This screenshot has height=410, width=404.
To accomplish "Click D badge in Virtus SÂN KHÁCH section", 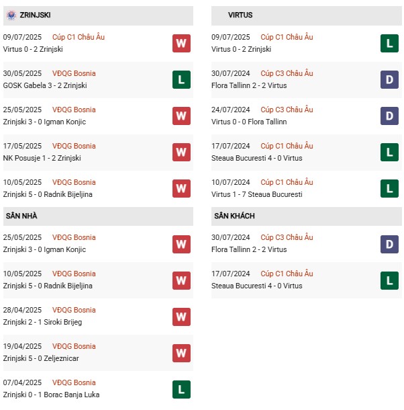I will coord(389,244).
